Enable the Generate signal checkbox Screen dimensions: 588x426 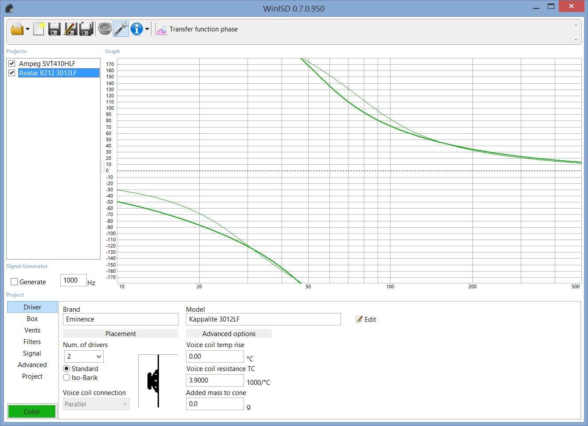14,282
